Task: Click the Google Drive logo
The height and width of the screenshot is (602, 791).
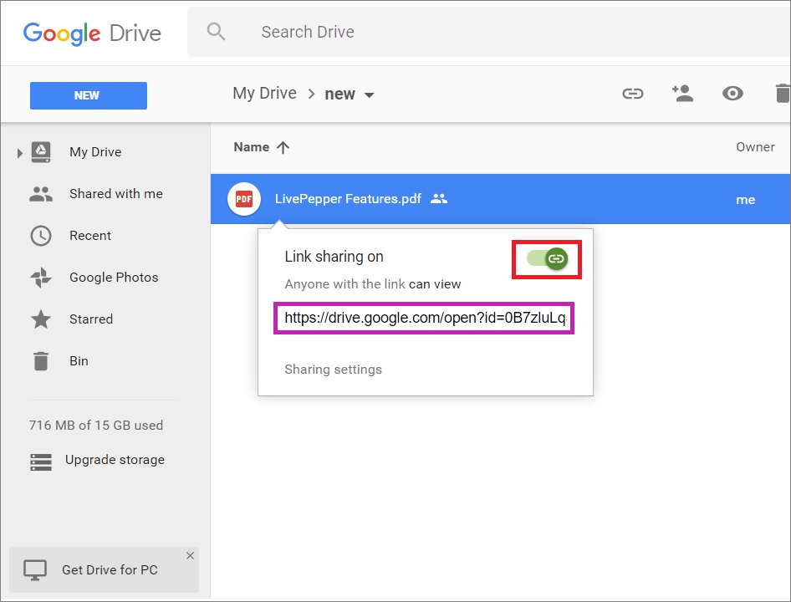Action: point(92,33)
